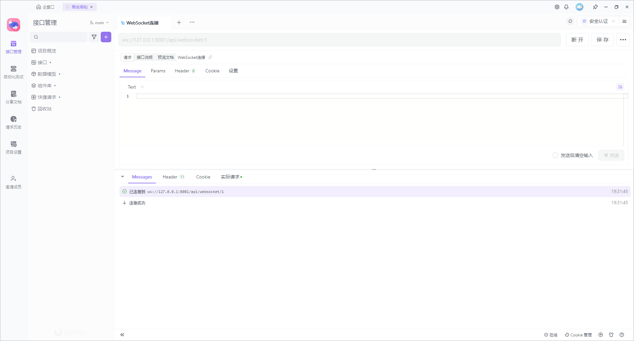Image resolution: width=634 pixels, height=341 pixels.
Task: Open the 安全认证 environment dropdown
Action: (x=598, y=21)
